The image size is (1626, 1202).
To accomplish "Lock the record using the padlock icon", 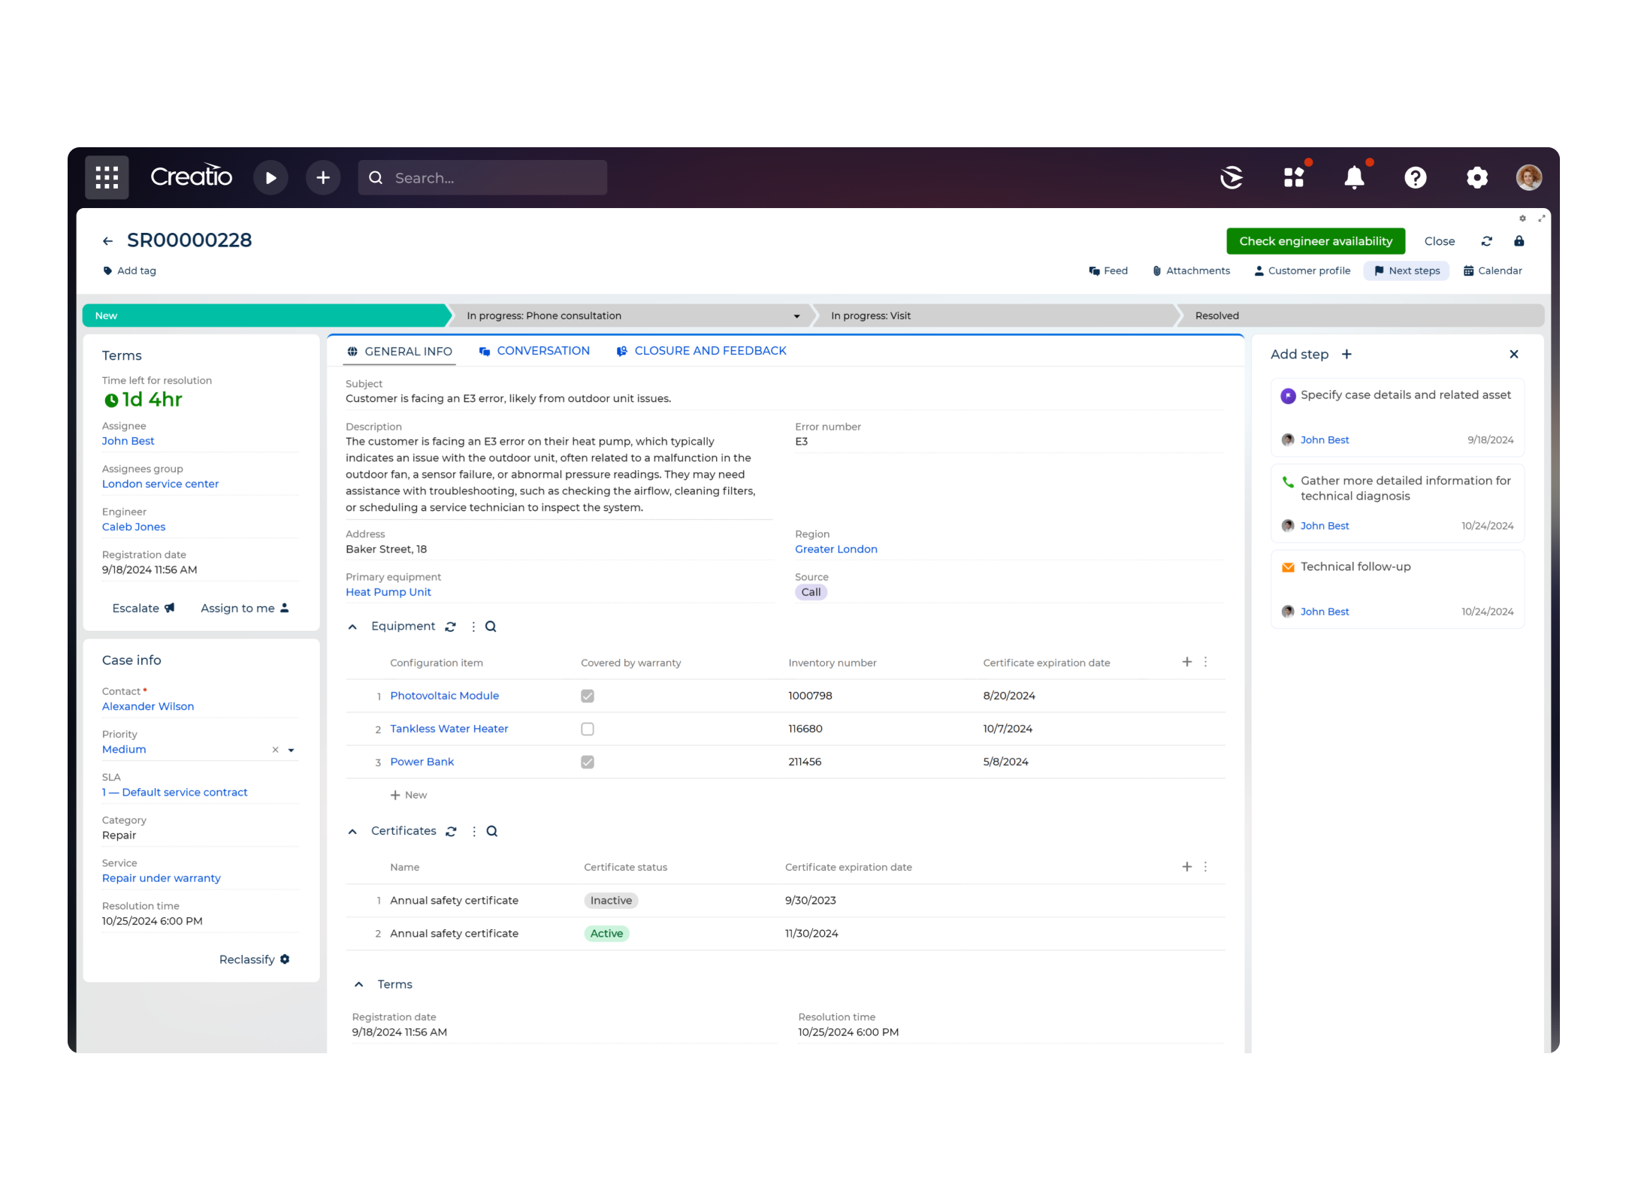I will point(1520,240).
